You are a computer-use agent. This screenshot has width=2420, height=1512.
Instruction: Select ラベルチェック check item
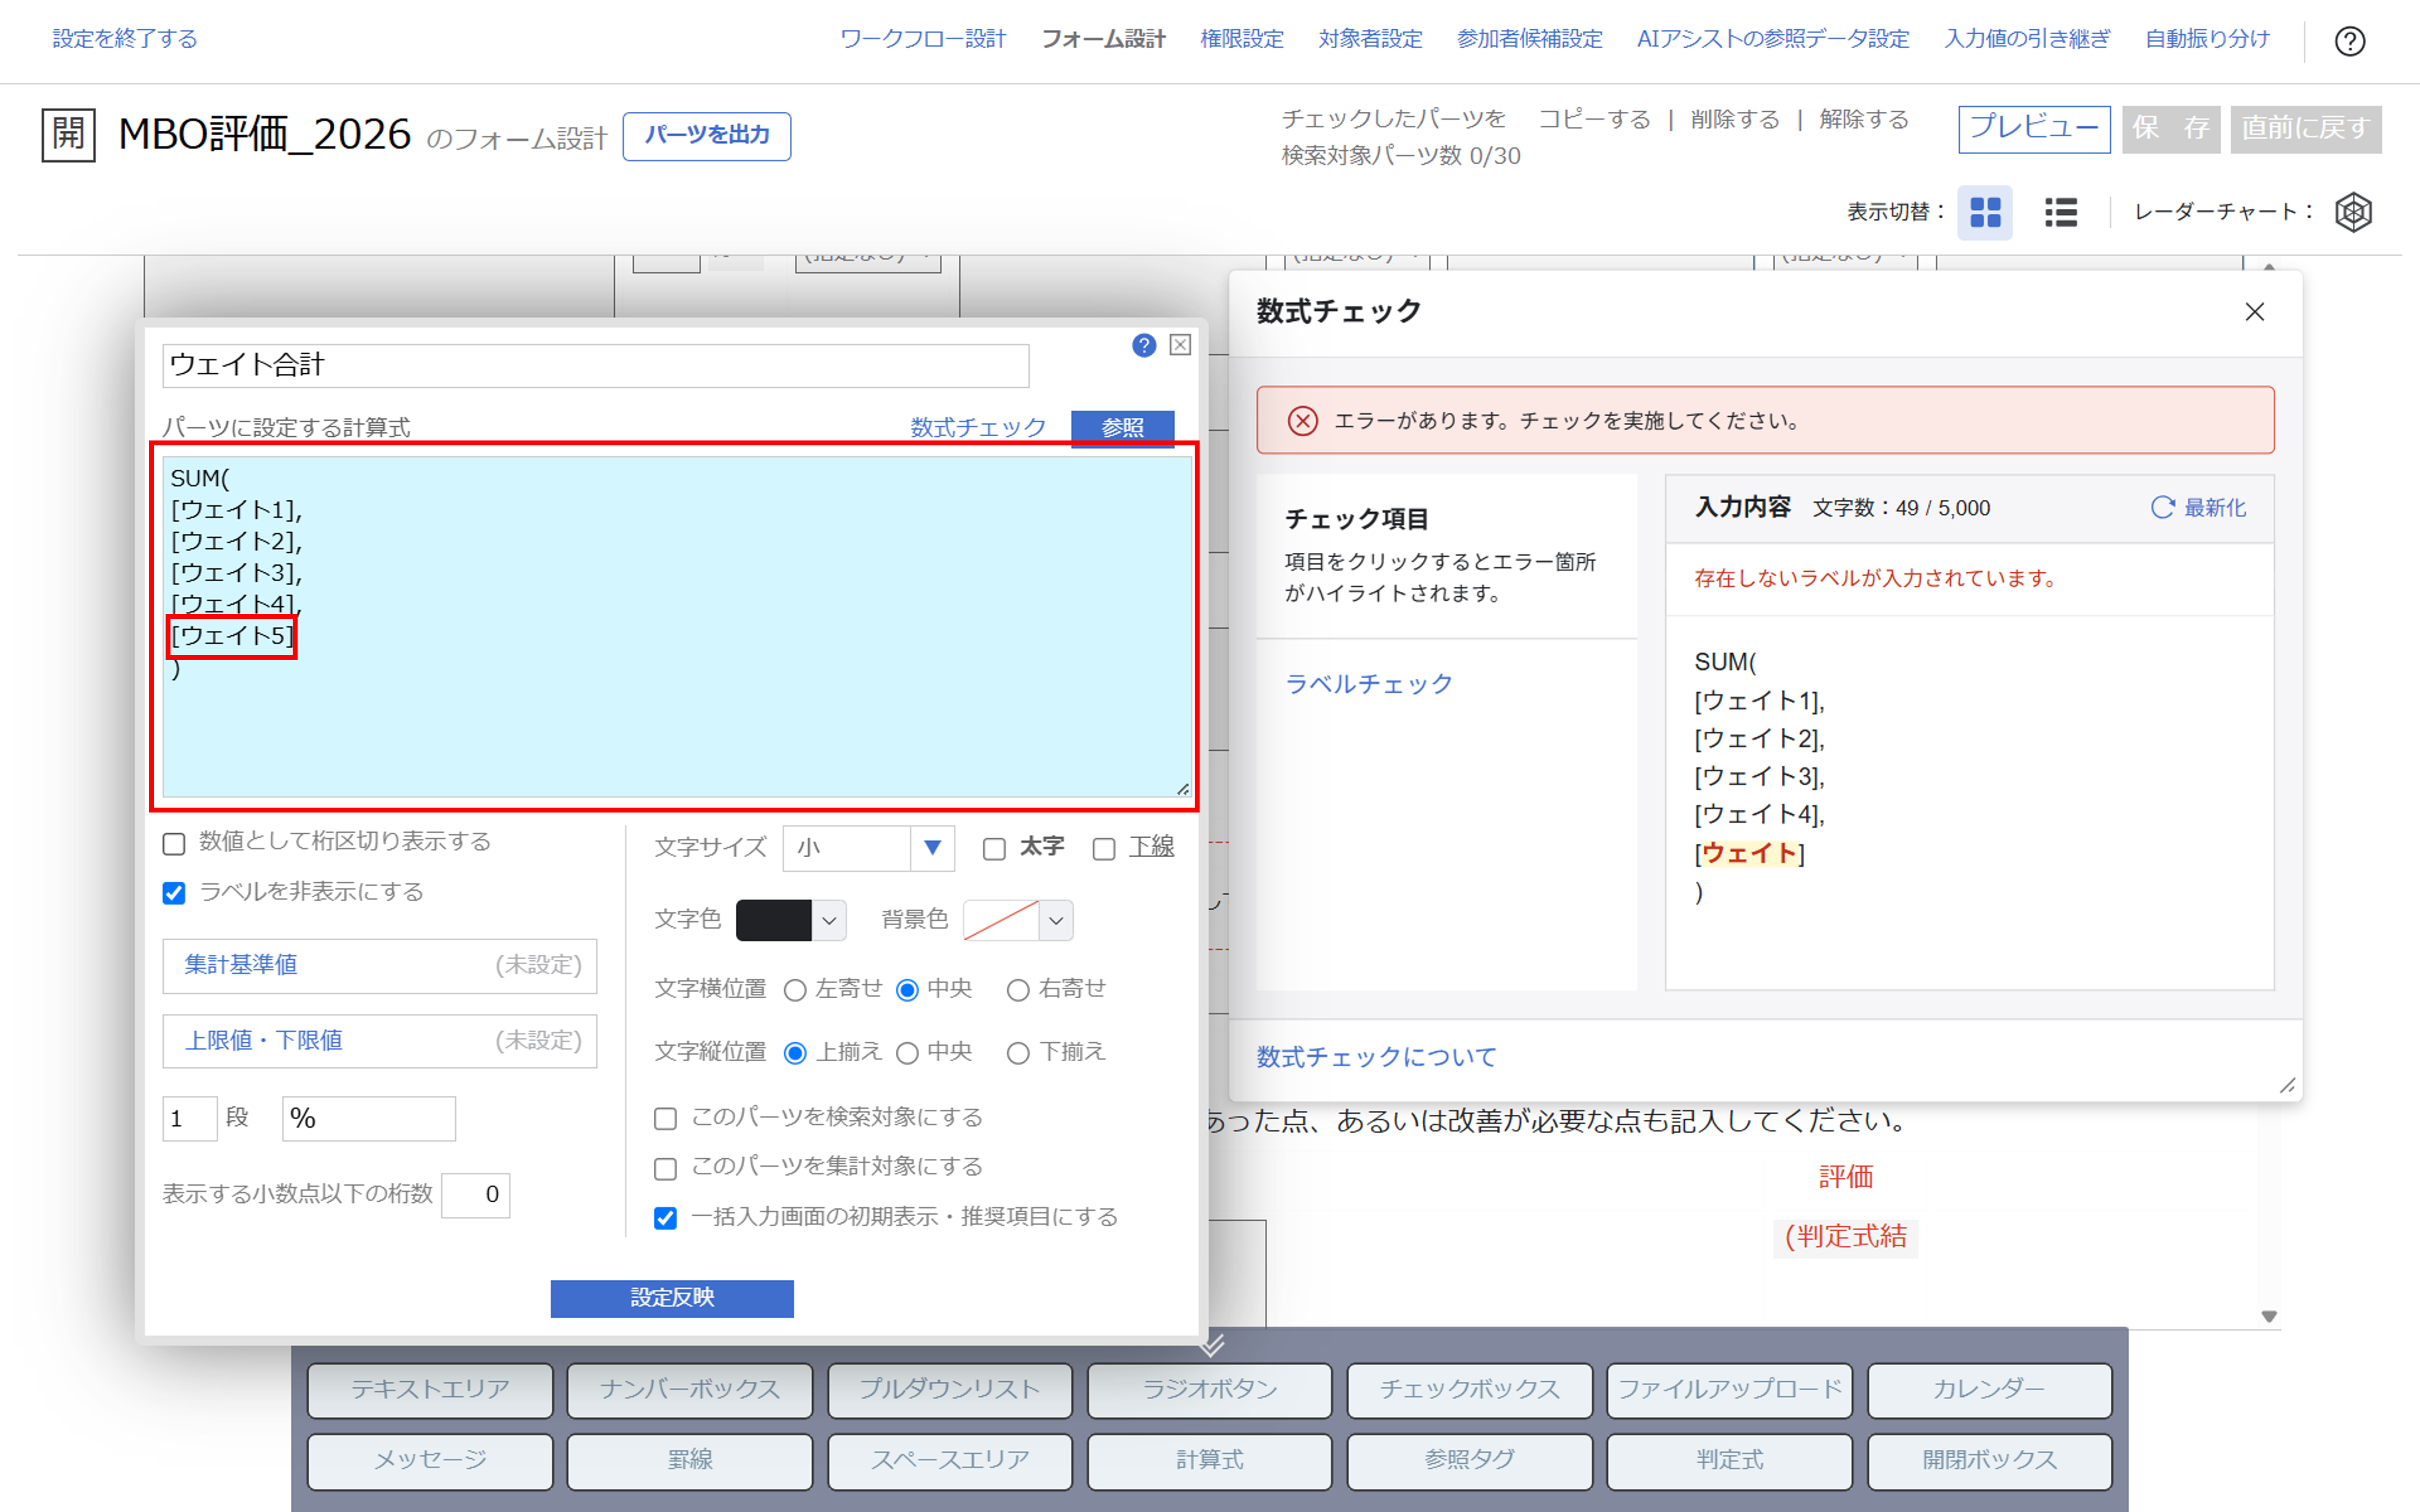[x=1368, y=684]
